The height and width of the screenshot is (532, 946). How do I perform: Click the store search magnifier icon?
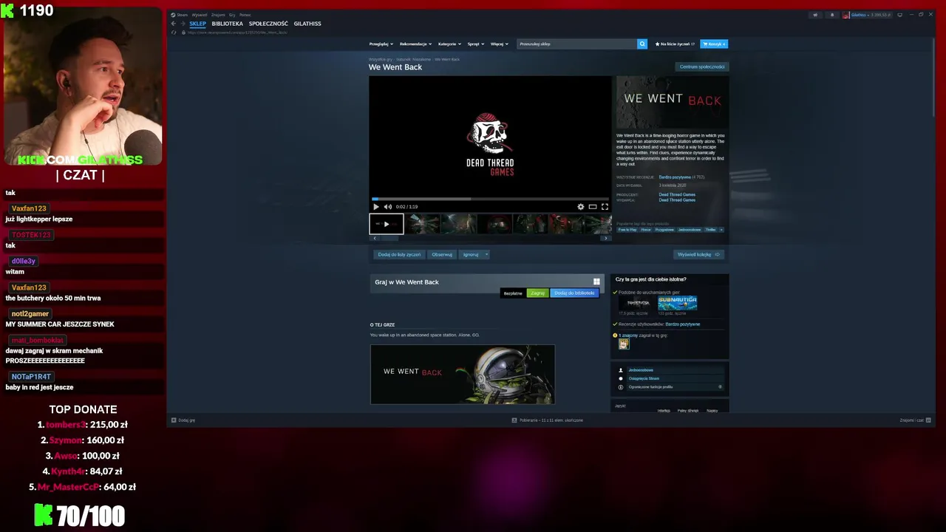[642, 44]
